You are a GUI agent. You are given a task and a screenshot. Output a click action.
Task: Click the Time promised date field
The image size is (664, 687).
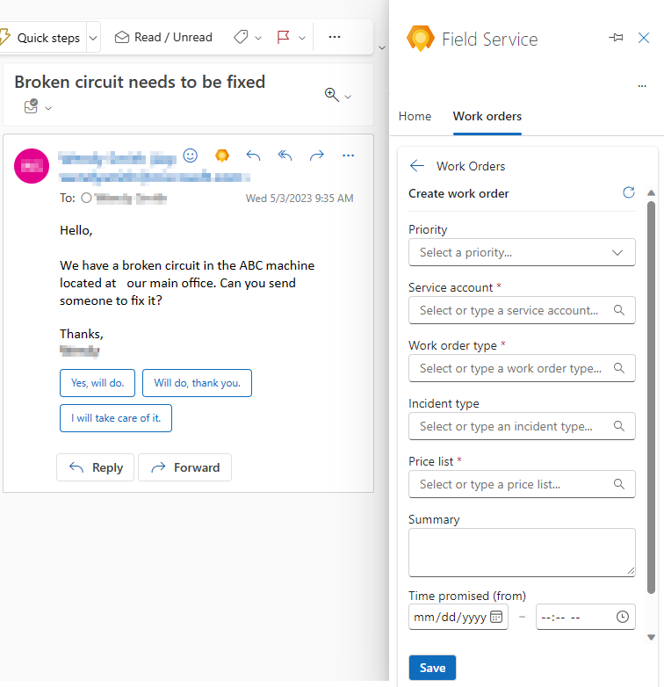(x=458, y=617)
